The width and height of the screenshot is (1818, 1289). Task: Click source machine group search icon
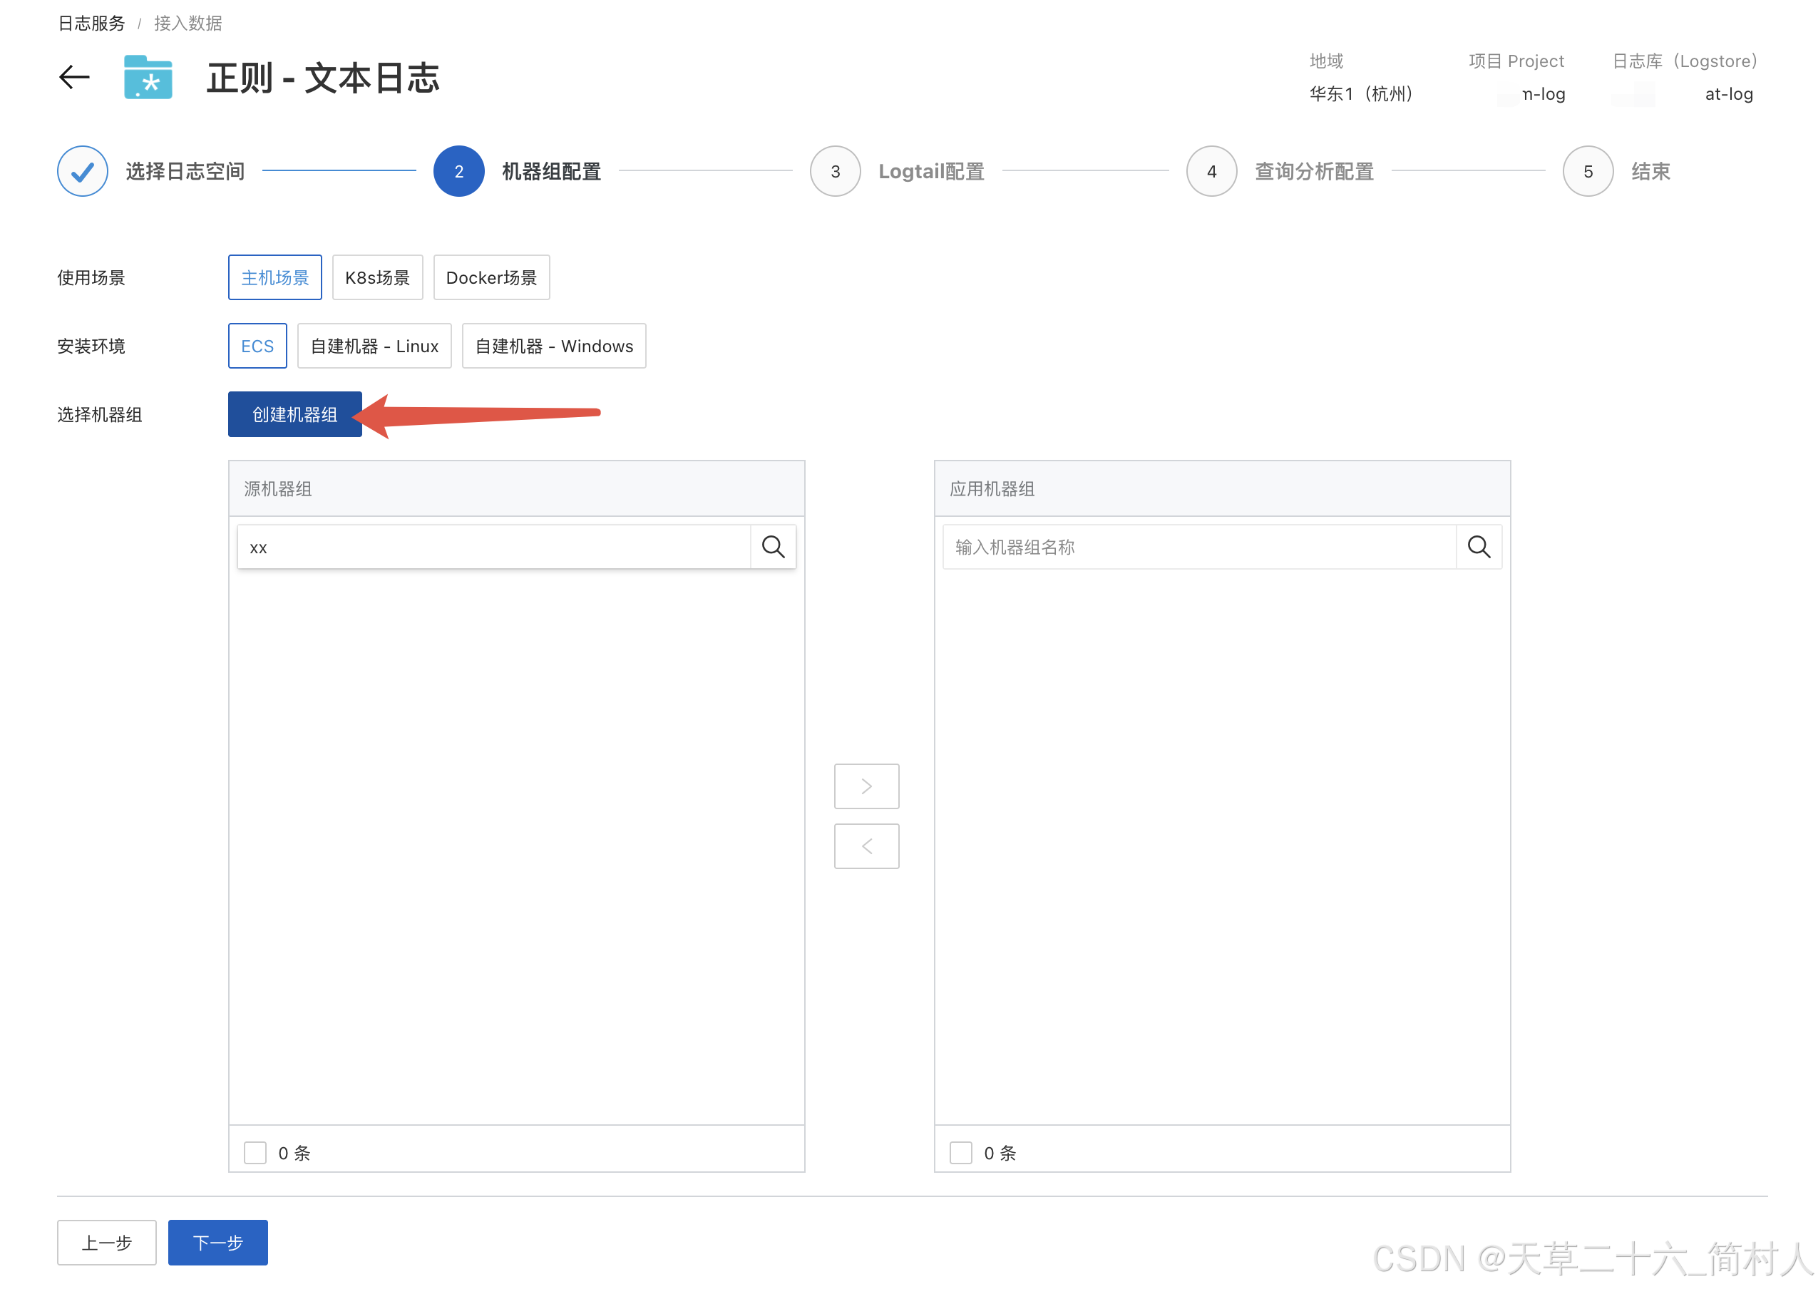pyautogui.click(x=773, y=547)
